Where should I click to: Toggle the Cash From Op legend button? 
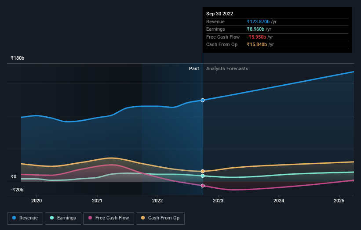(160, 218)
